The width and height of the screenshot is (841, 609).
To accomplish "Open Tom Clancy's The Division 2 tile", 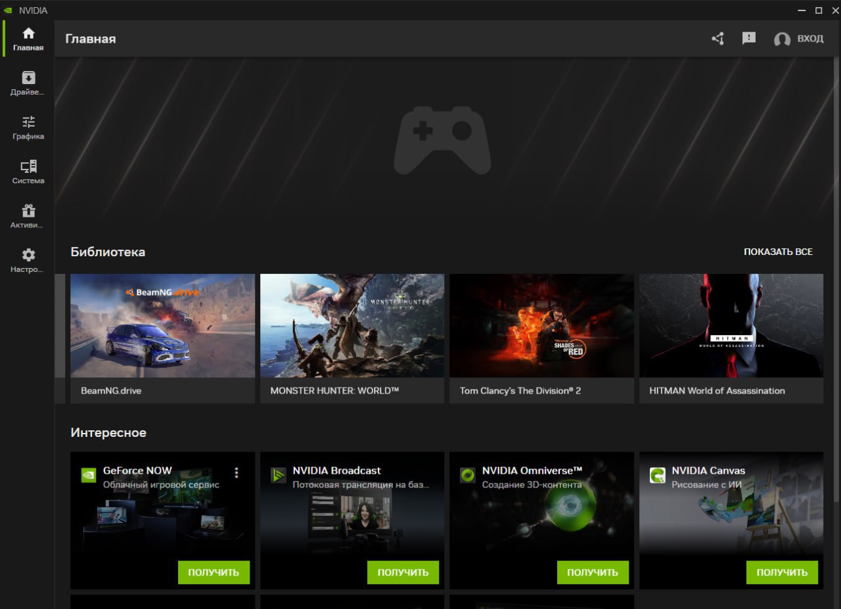I will click(541, 326).
